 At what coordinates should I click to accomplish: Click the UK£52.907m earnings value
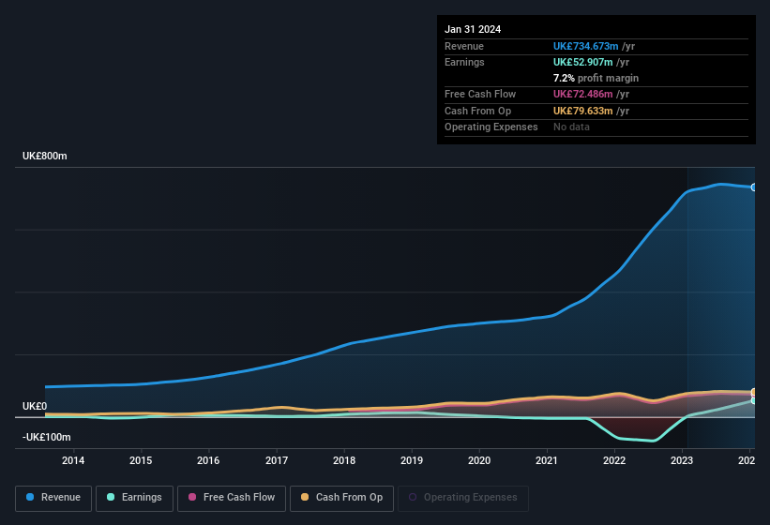click(x=583, y=62)
